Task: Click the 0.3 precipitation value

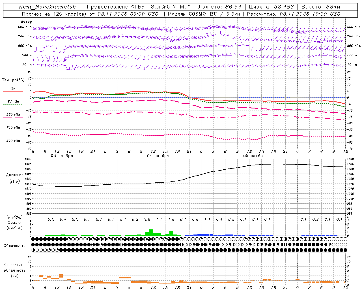Action: tap(135, 219)
